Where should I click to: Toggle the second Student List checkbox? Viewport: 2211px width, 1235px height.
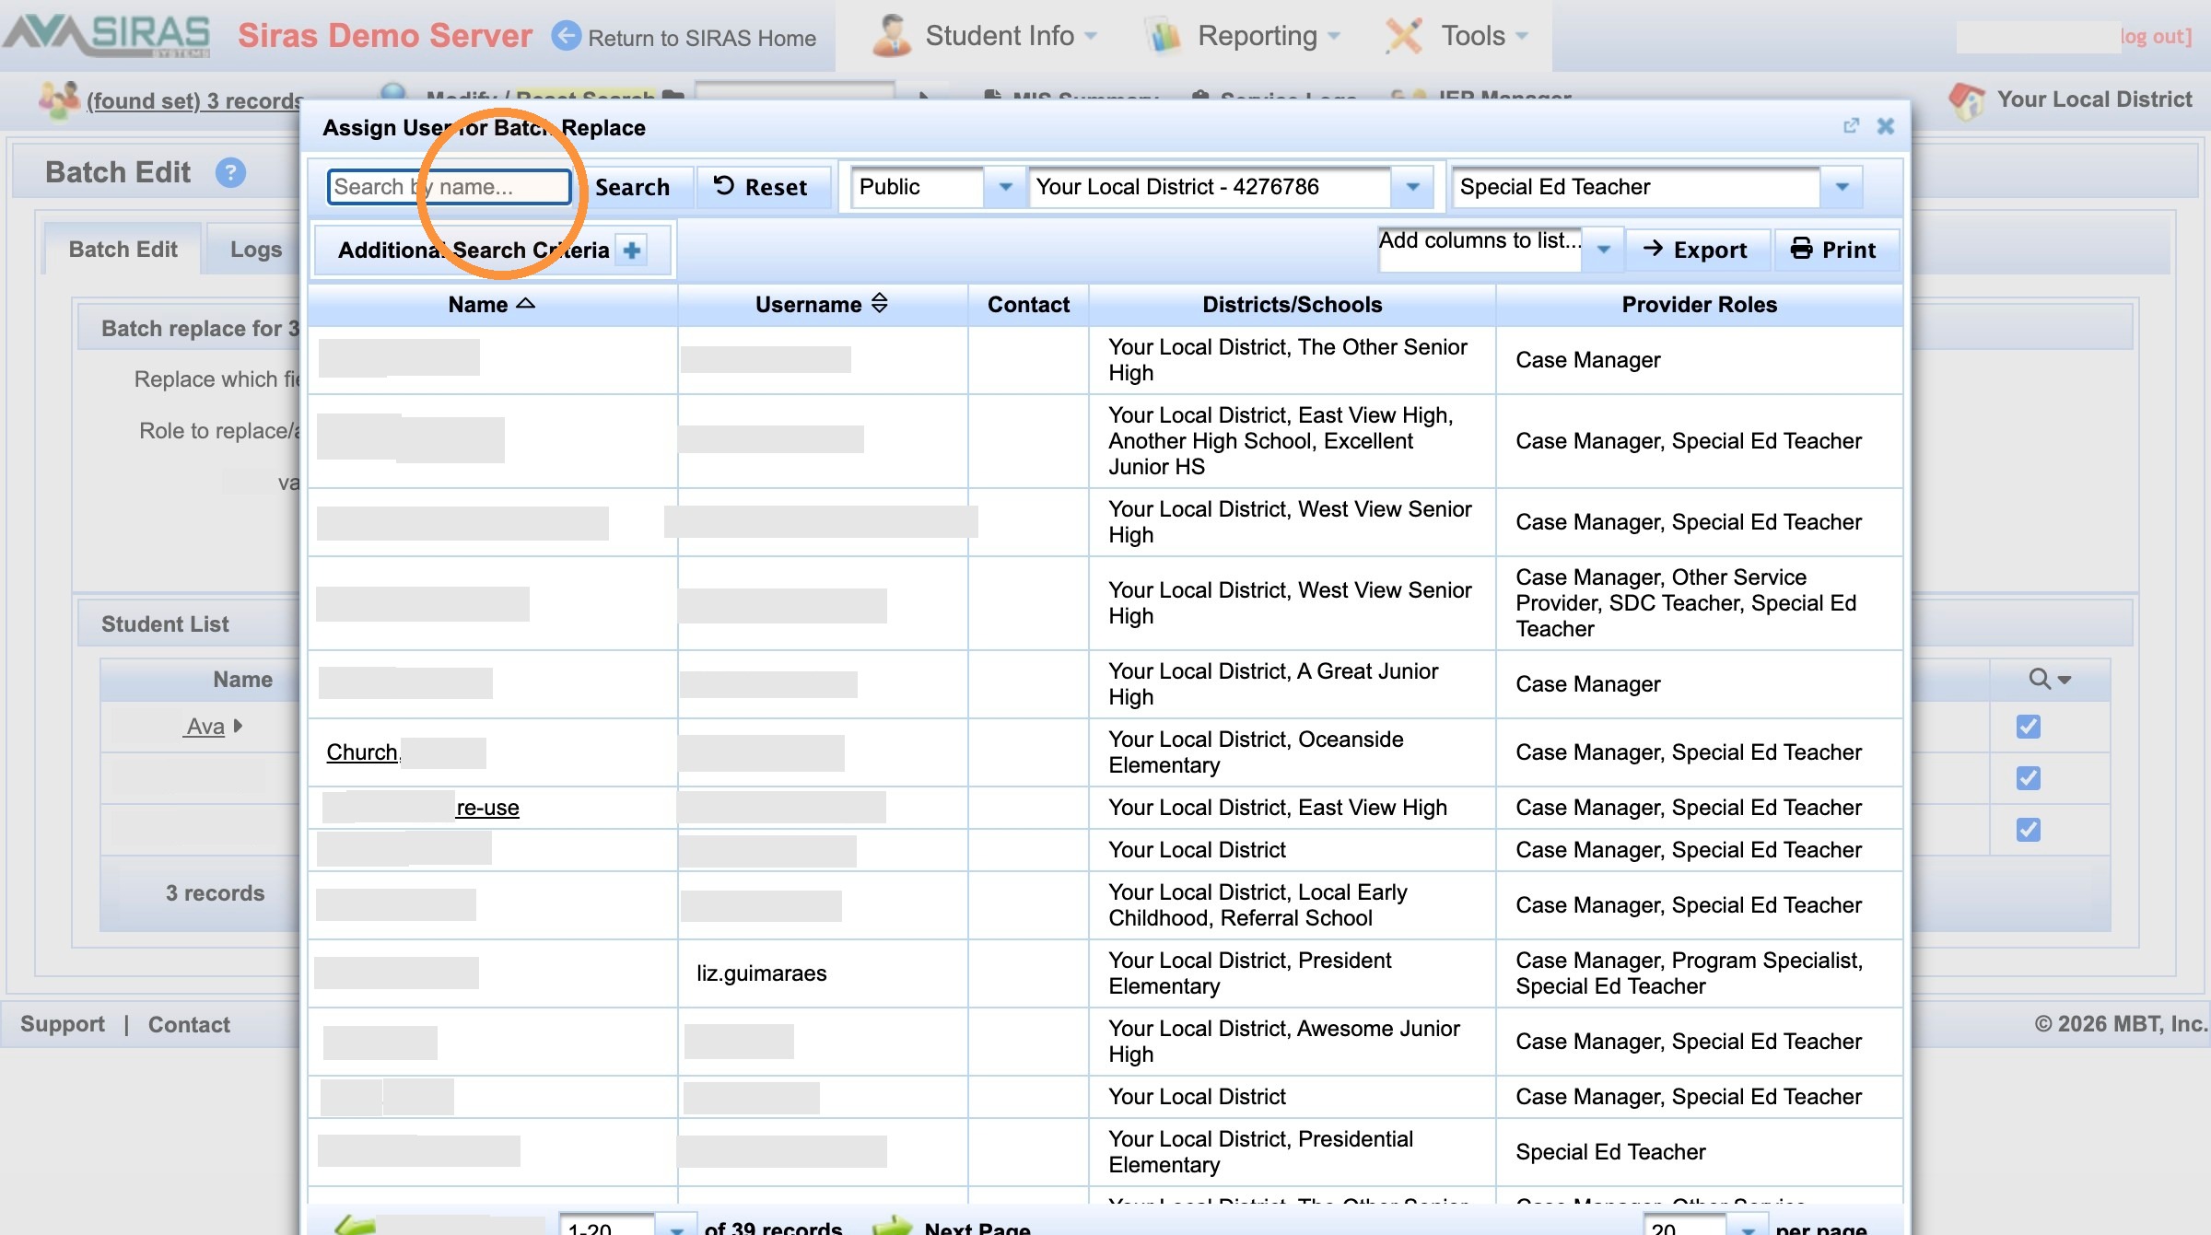coord(2028,778)
